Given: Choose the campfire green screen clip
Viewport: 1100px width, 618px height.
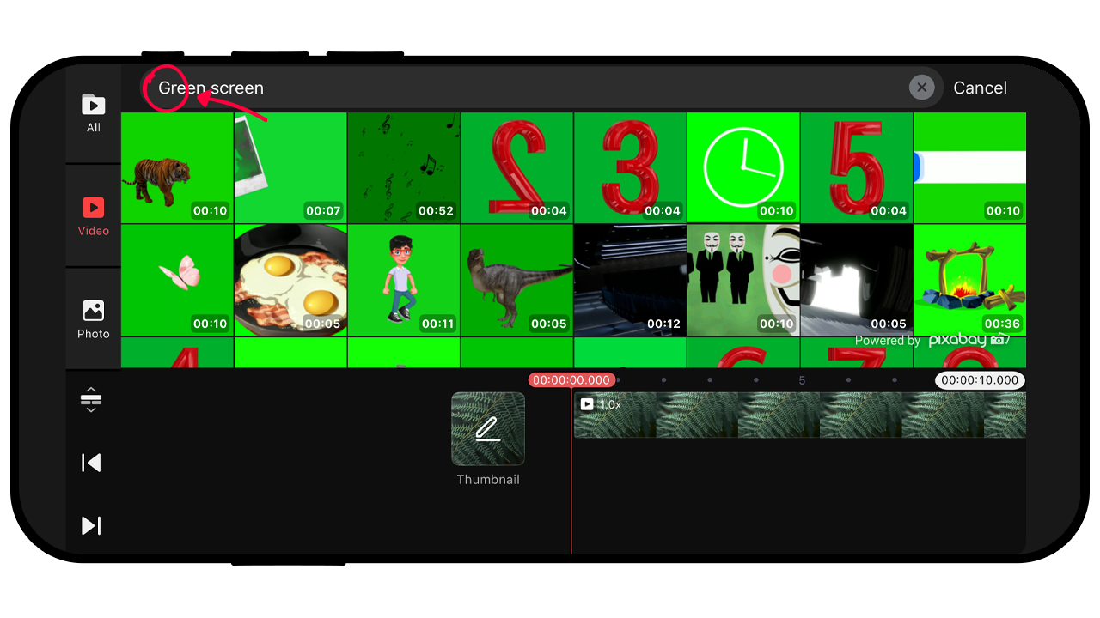Looking at the screenshot, I should click(x=970, y=281).
